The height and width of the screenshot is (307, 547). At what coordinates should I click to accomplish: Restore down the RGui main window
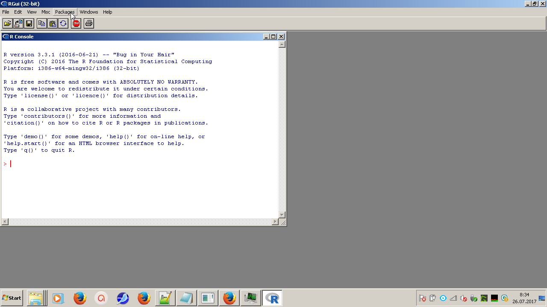(x=535, y=4)
